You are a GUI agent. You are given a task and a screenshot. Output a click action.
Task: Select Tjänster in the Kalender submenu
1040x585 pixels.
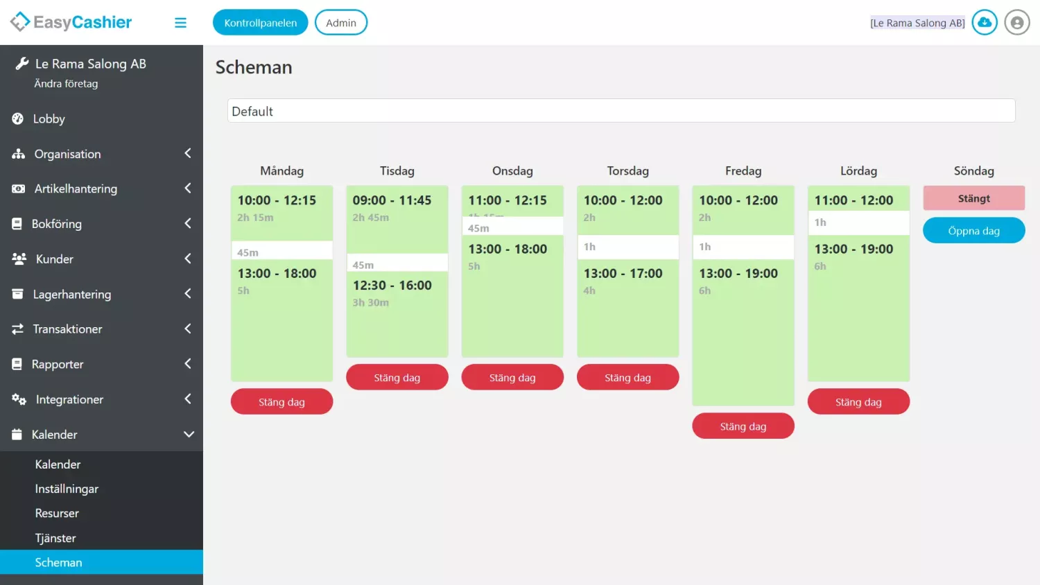click(55, 538)
